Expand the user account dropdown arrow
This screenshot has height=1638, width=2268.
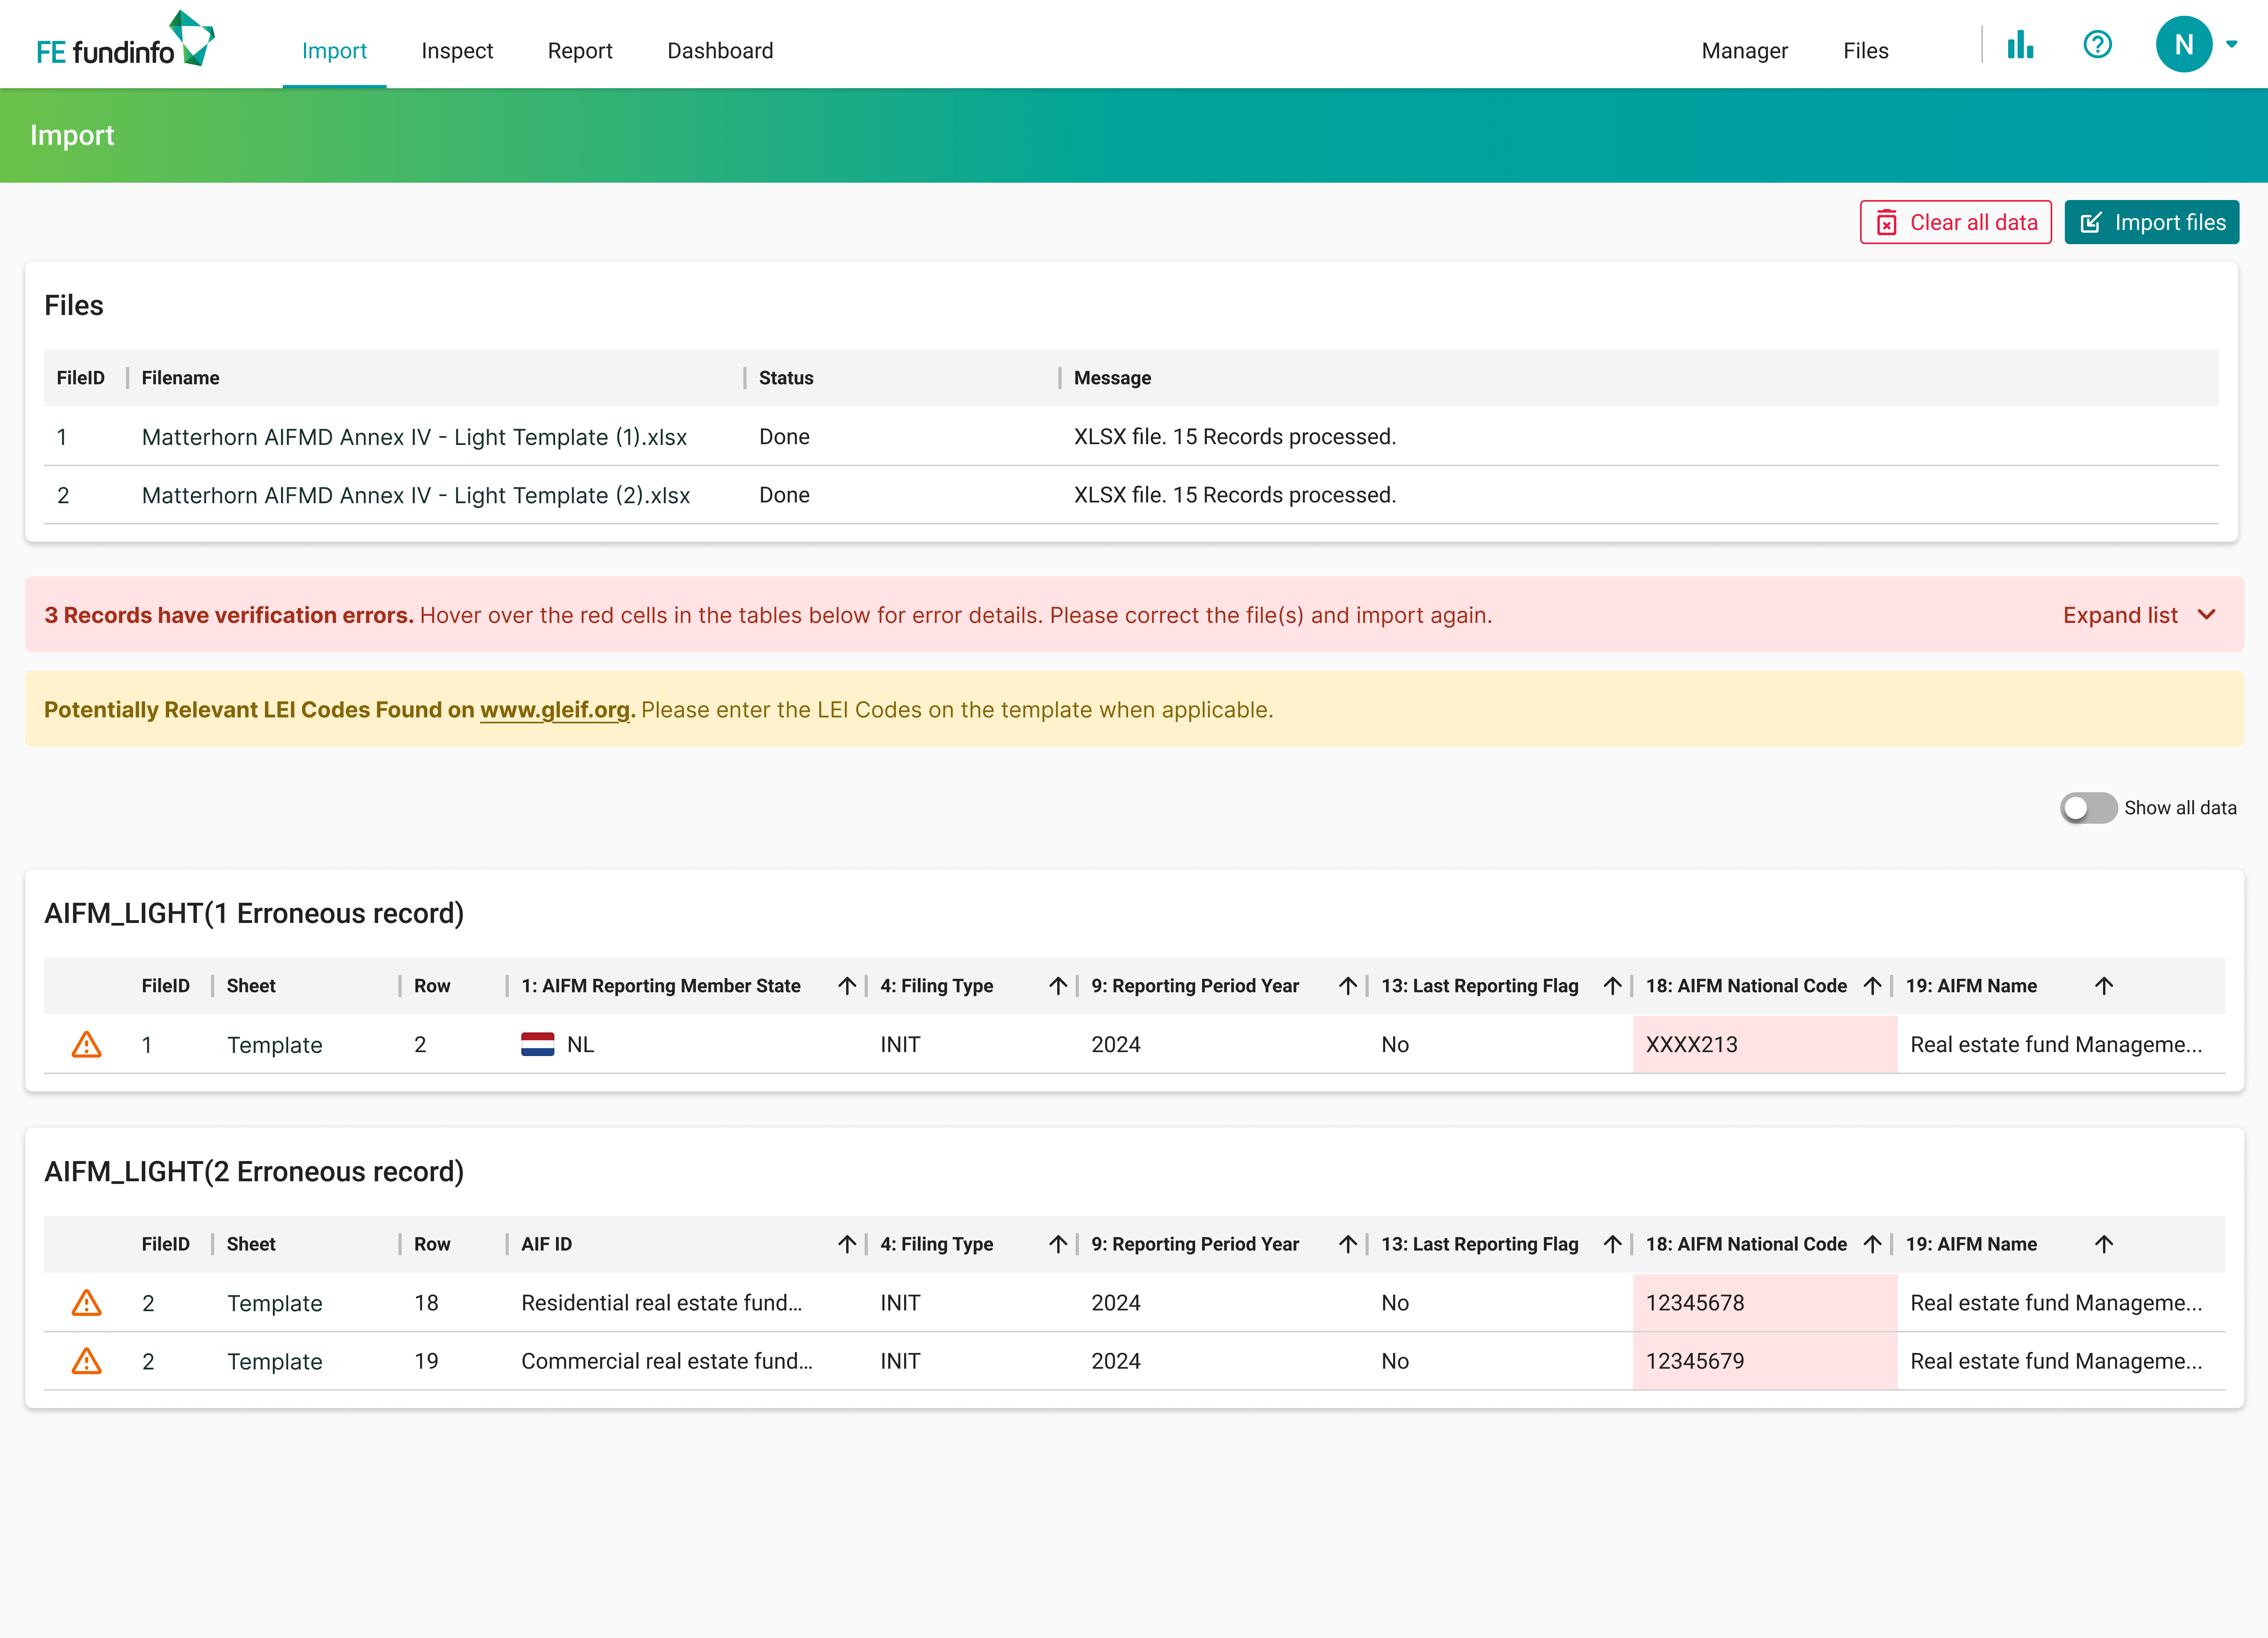pos(2231,44)
